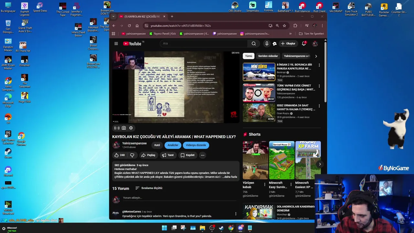414x233 pixels.
Task: Click the address bar URL
Action: pyautogui.click(x=180, y=26)
